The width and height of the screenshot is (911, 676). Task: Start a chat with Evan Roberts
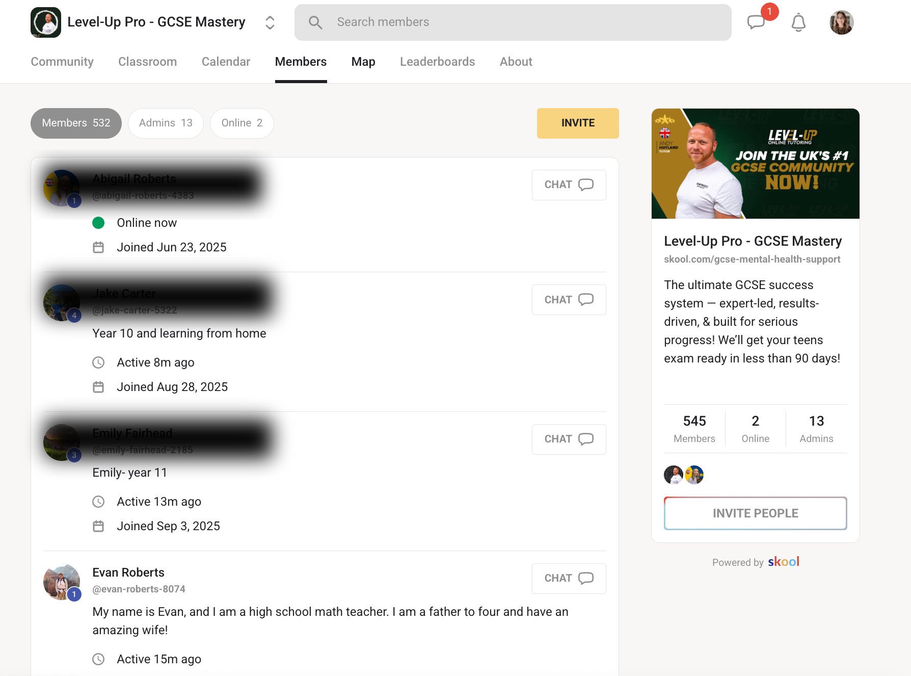569,579
